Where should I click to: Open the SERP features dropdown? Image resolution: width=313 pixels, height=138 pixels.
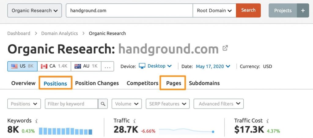(168, 104)
